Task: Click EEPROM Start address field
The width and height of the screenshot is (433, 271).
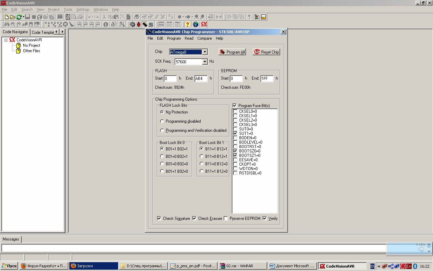Action: 236,79
